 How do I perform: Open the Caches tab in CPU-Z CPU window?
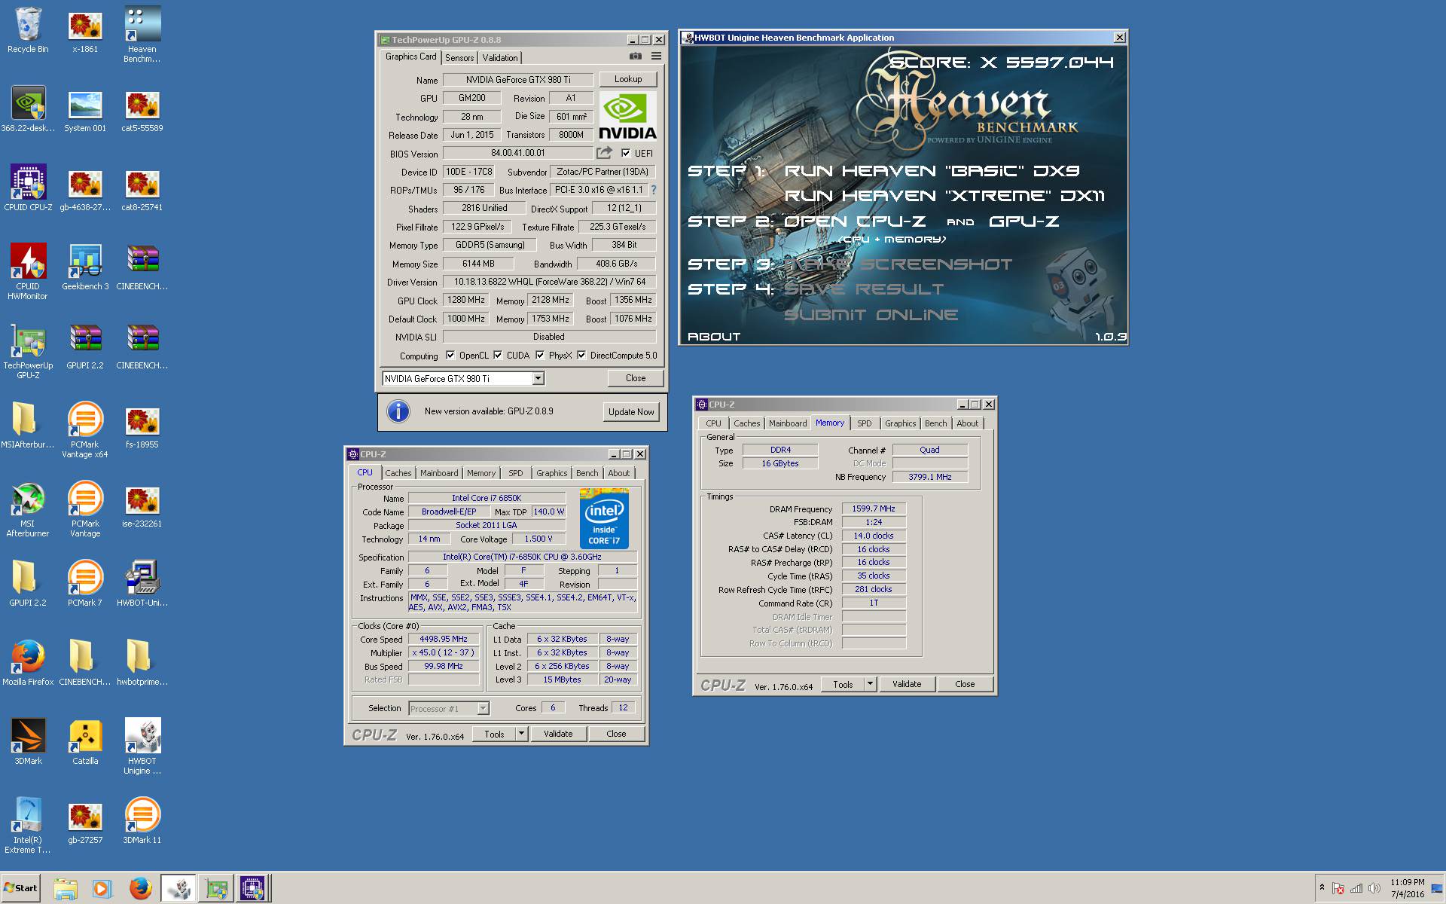[x=398, y=473]
